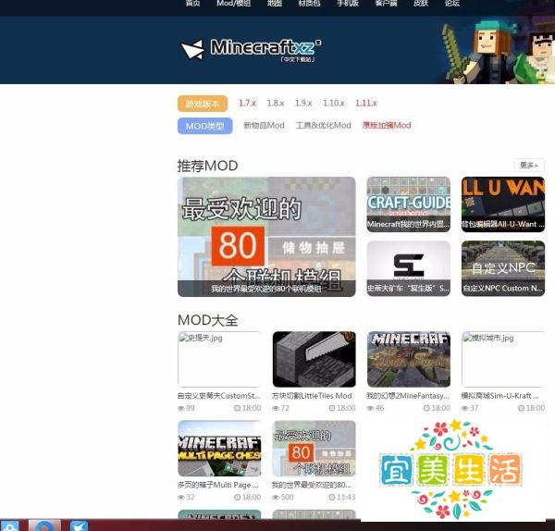Viewport: 555px width, 531px height.
Task: Open the 方块切割LittleTiles Mod title link
Action: pos(312,396)
